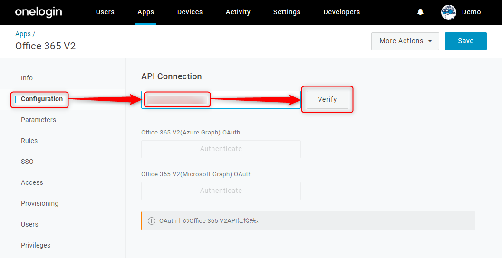Expand the More Actions dropdown

pyautogui.click(x=405, y=41)
